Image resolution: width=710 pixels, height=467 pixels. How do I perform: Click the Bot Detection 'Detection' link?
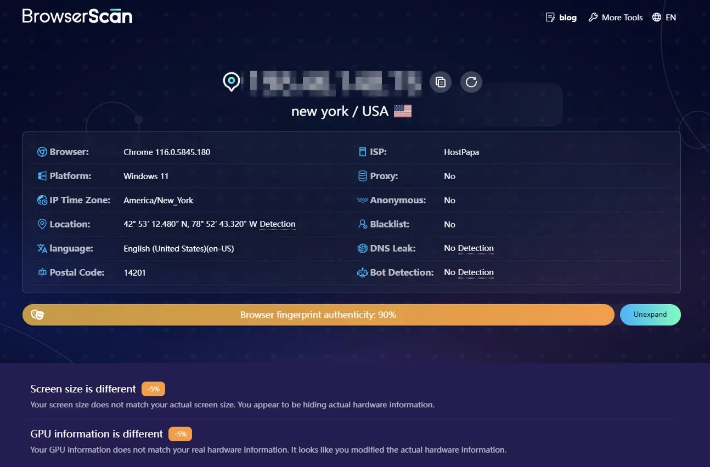(477, 272)
